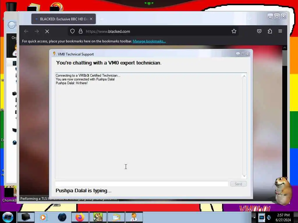This screenshot has height=223, width=298.
Task: Open the dark globe taskbar icon
Action: [x=62, y=217]
